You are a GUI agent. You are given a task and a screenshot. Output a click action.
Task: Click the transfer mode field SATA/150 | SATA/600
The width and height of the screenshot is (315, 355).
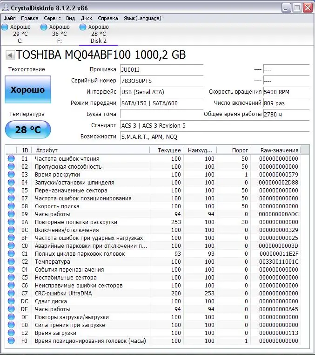point(161,103)
